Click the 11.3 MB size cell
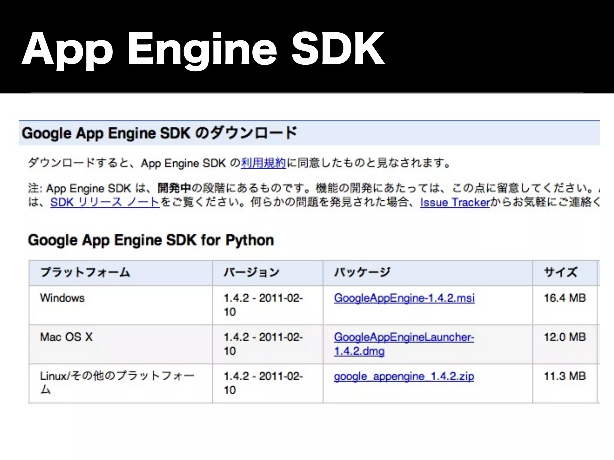The height and width of the screenshot is (460, 614). pos(565,376)
